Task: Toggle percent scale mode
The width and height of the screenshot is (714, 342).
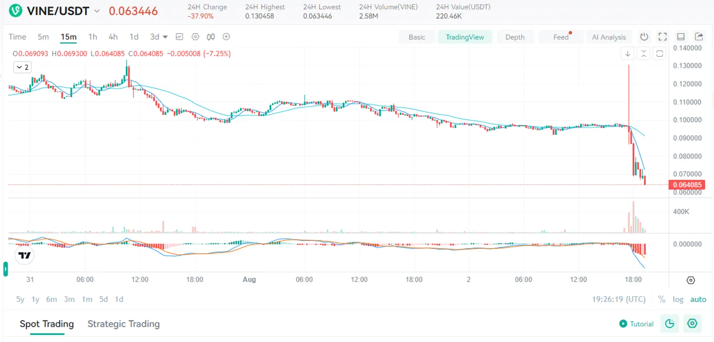Action: tap(661, 299)
